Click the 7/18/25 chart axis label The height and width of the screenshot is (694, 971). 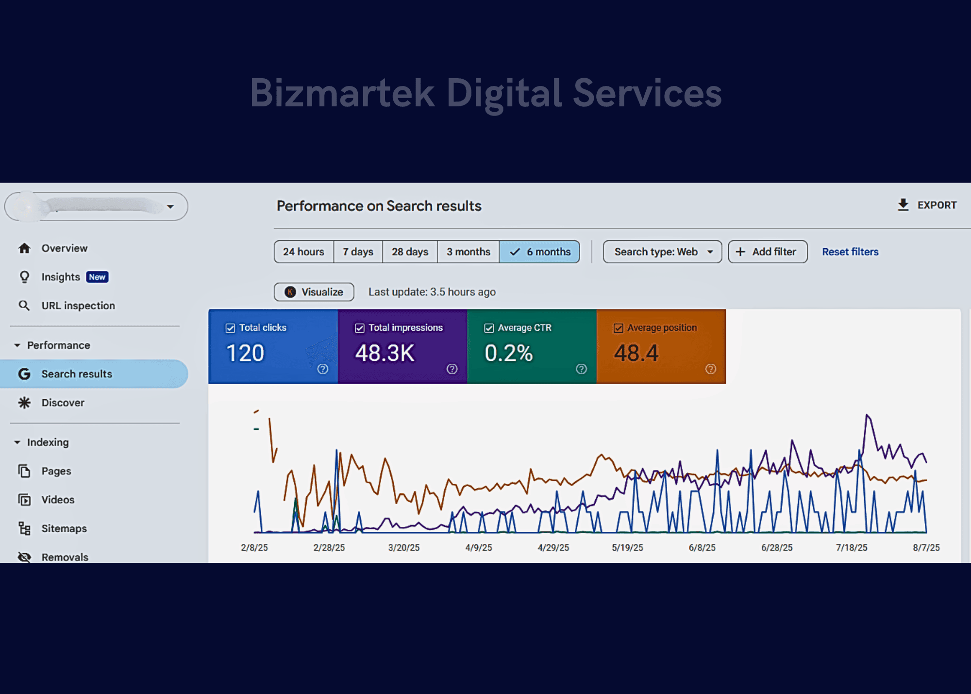[852, 548]
